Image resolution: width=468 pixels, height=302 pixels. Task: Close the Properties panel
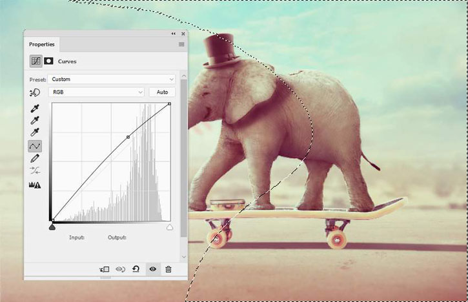pyautogui.click(x=183, y=34)
